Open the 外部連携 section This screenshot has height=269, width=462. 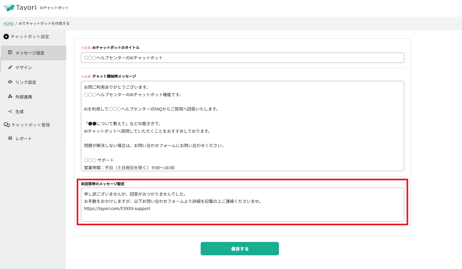(x=24, y=97)
